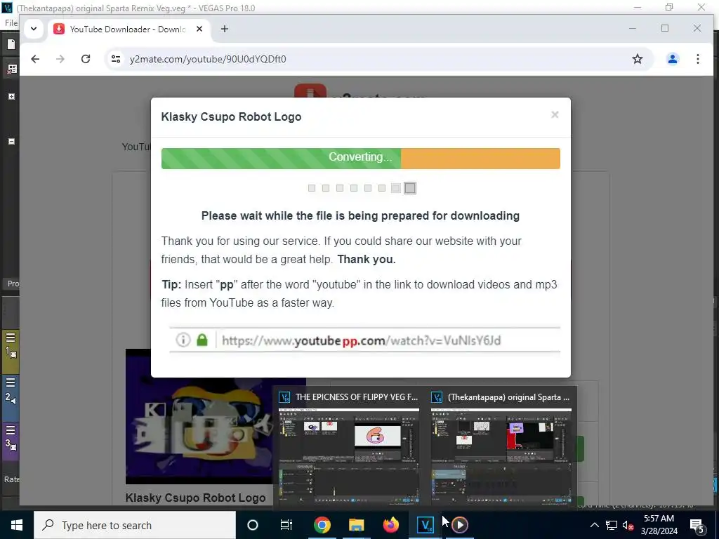Screen dimensions: 719x539
Task: Click the network tray icon
Action: click(612, 525)
